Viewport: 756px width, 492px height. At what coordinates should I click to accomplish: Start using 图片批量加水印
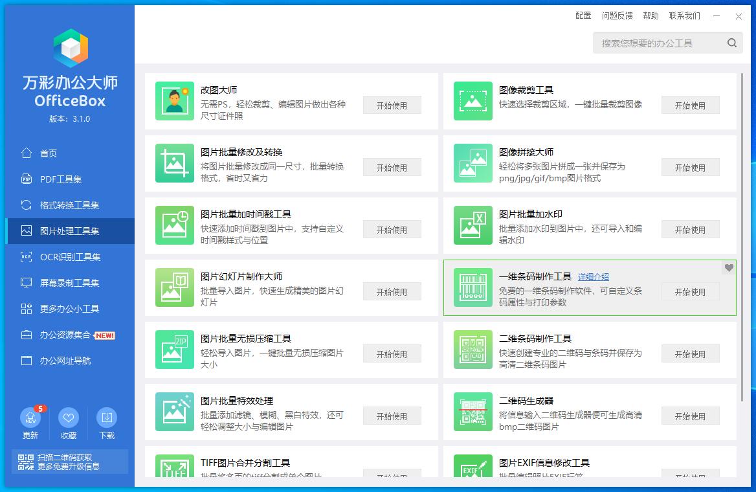(690, 230)
